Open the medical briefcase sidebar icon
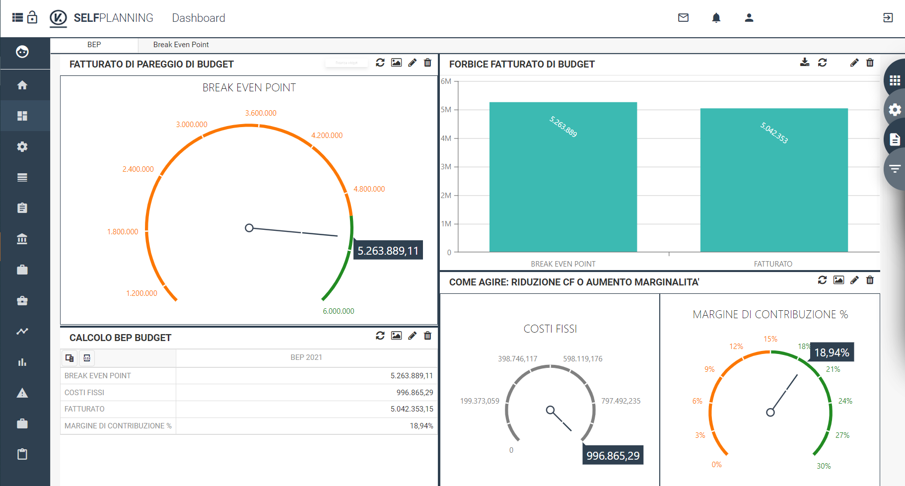This screenshot has height=486, width=905. pos(22,300)
